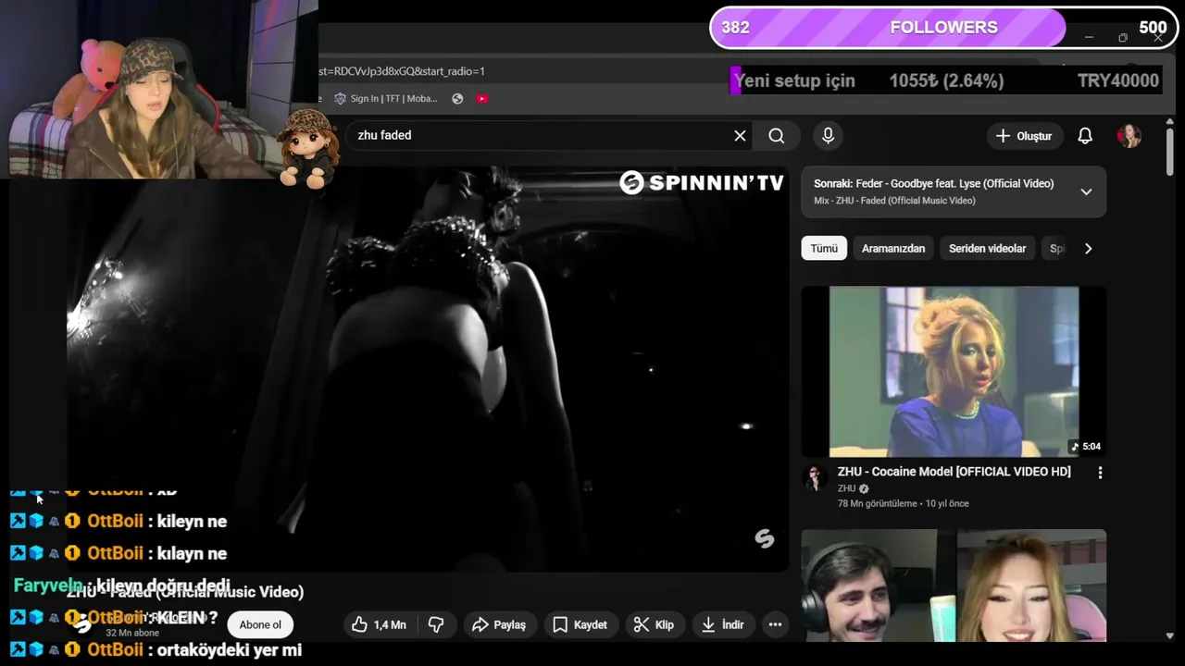Image resolution: width=1185 pixels, height=666 pixels.
Task: Select the Seriden videolar filter chip
Action: pyautogui.click(x=987, y=249)
